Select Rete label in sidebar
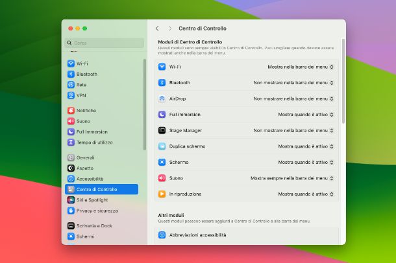 coord(81,85)
